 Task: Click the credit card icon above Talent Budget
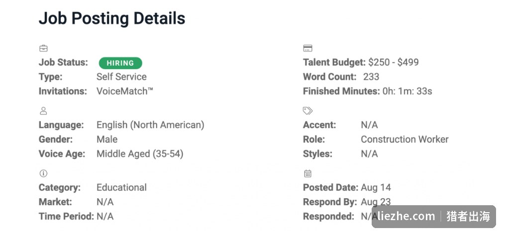pos(307,48)
